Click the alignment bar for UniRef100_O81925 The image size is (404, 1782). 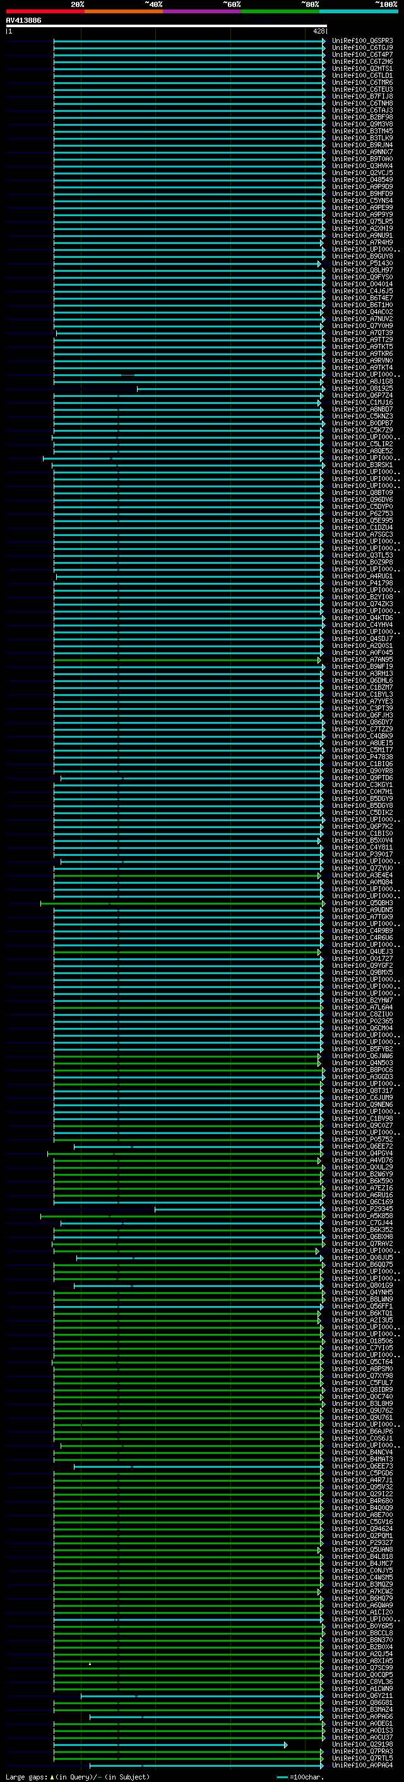click(230, 389)
